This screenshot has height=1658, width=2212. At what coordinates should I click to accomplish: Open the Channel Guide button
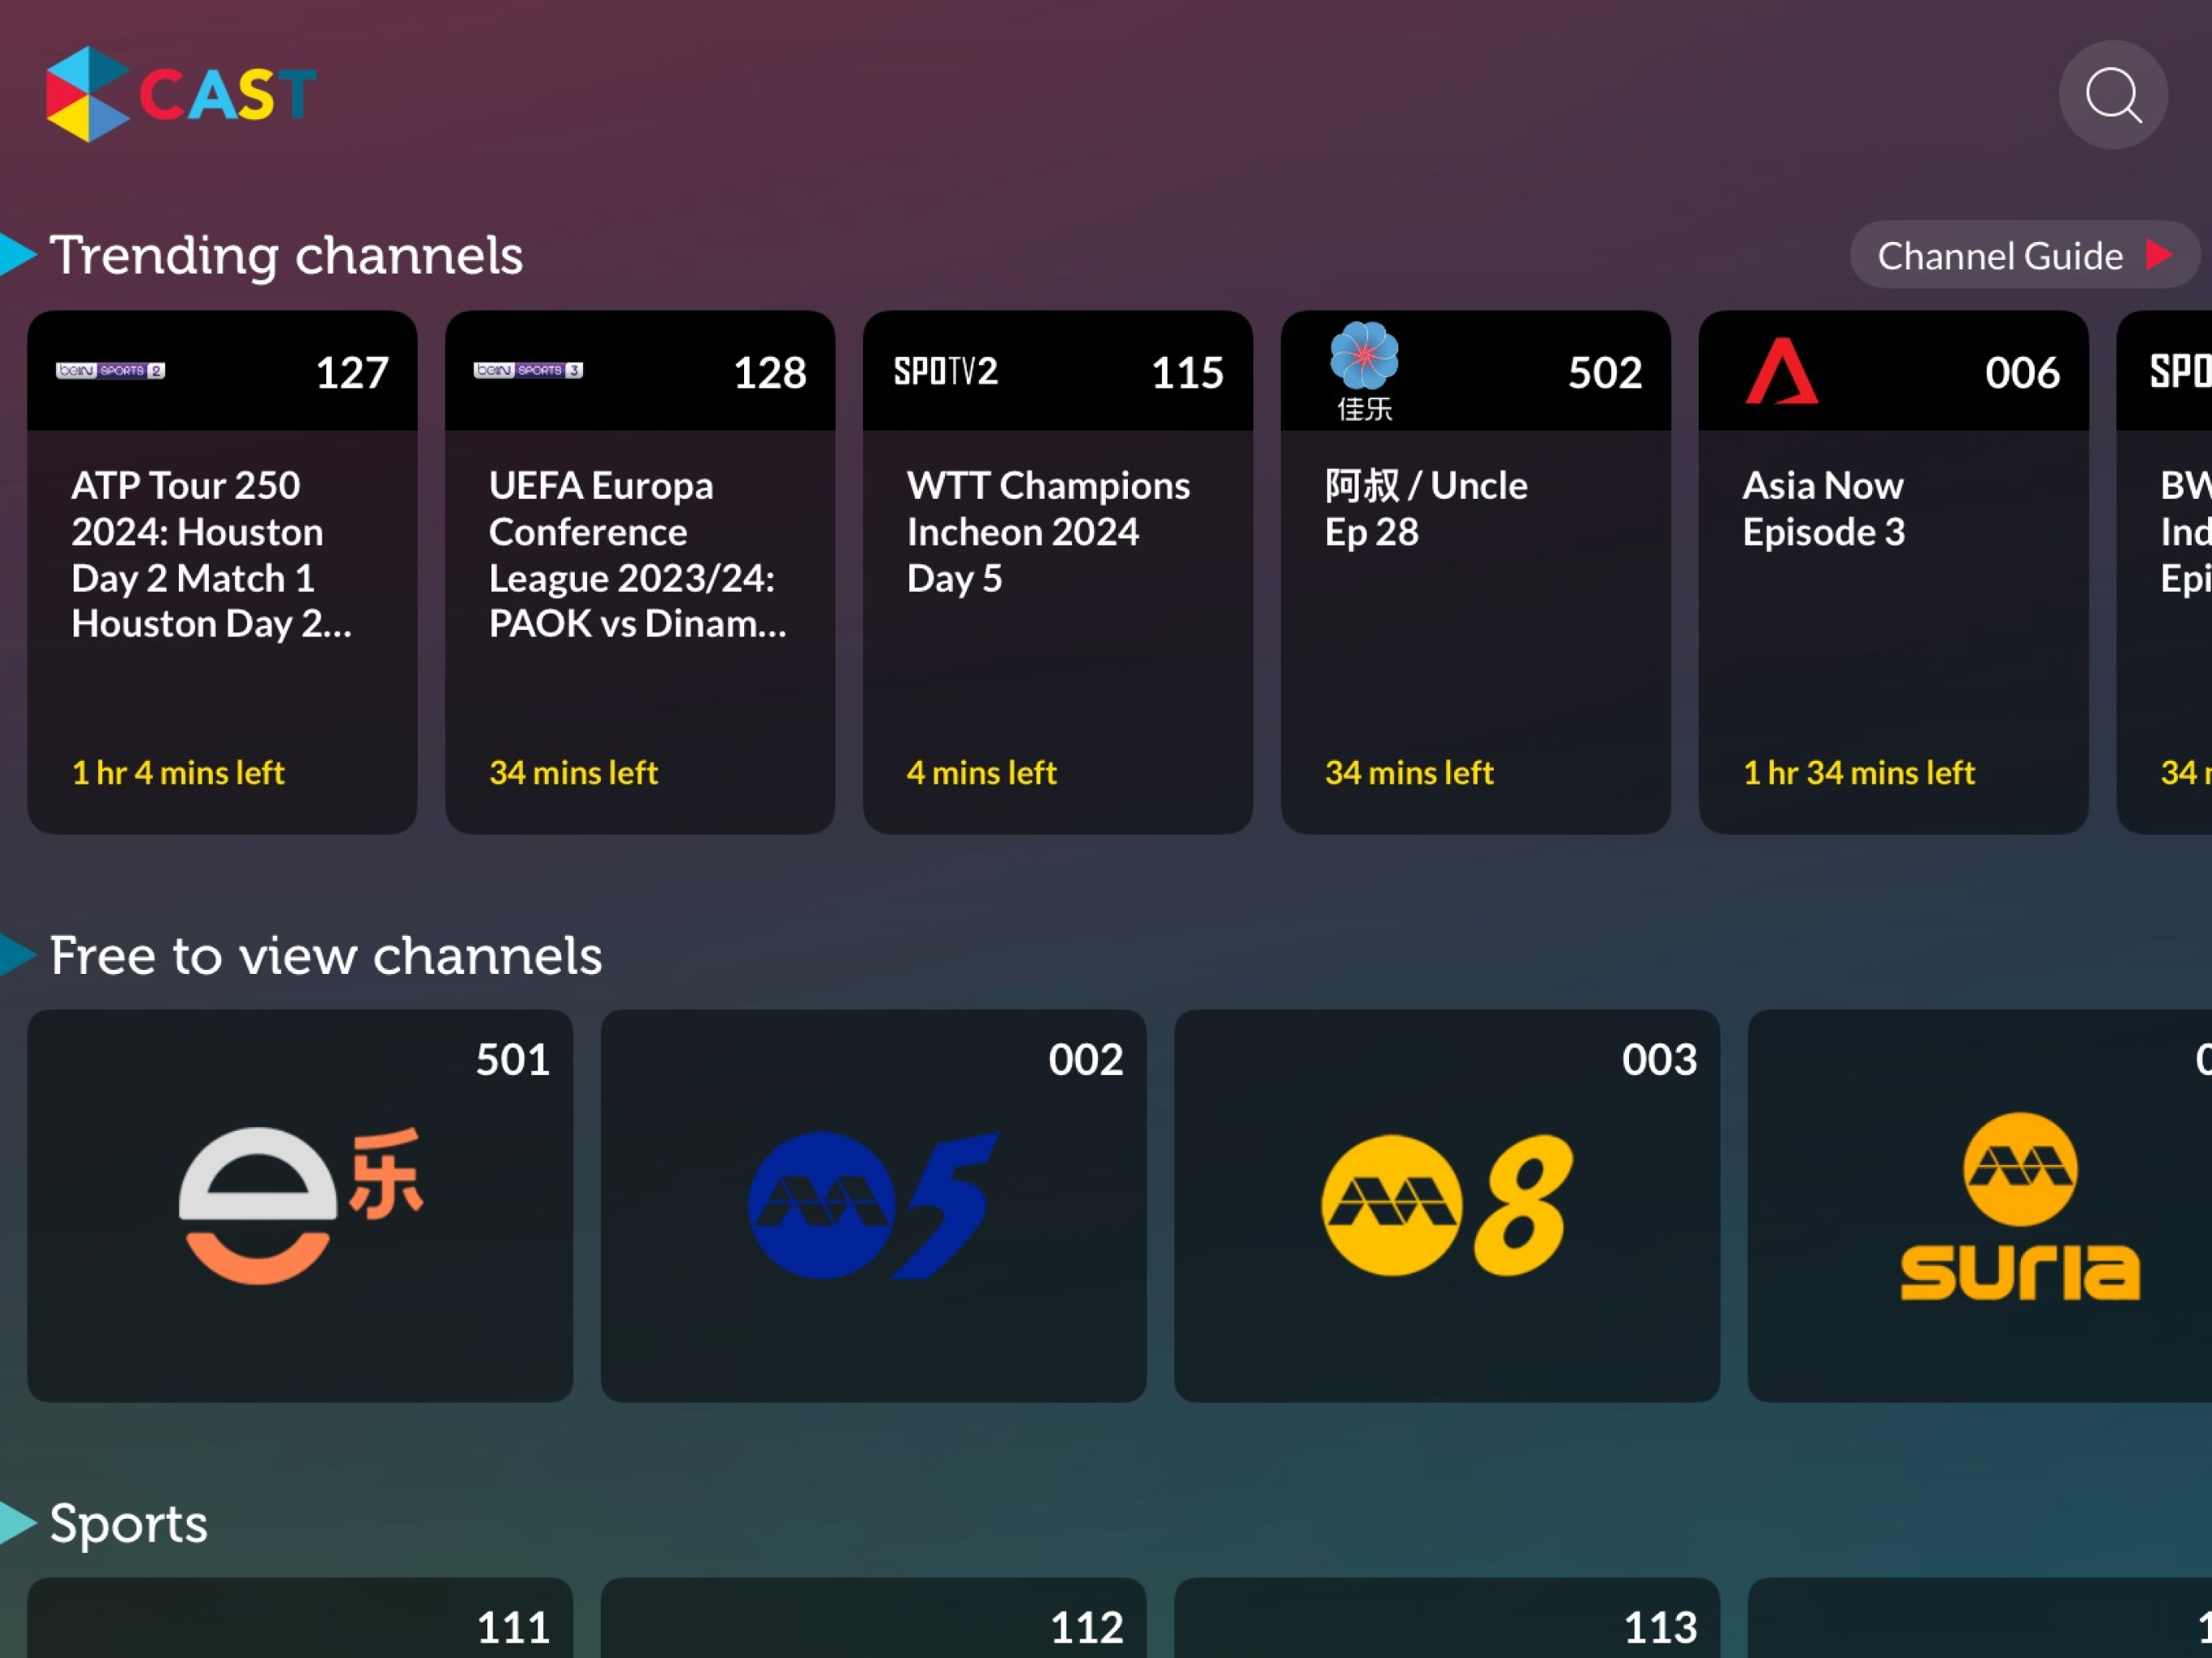(x=2024, y=255)
